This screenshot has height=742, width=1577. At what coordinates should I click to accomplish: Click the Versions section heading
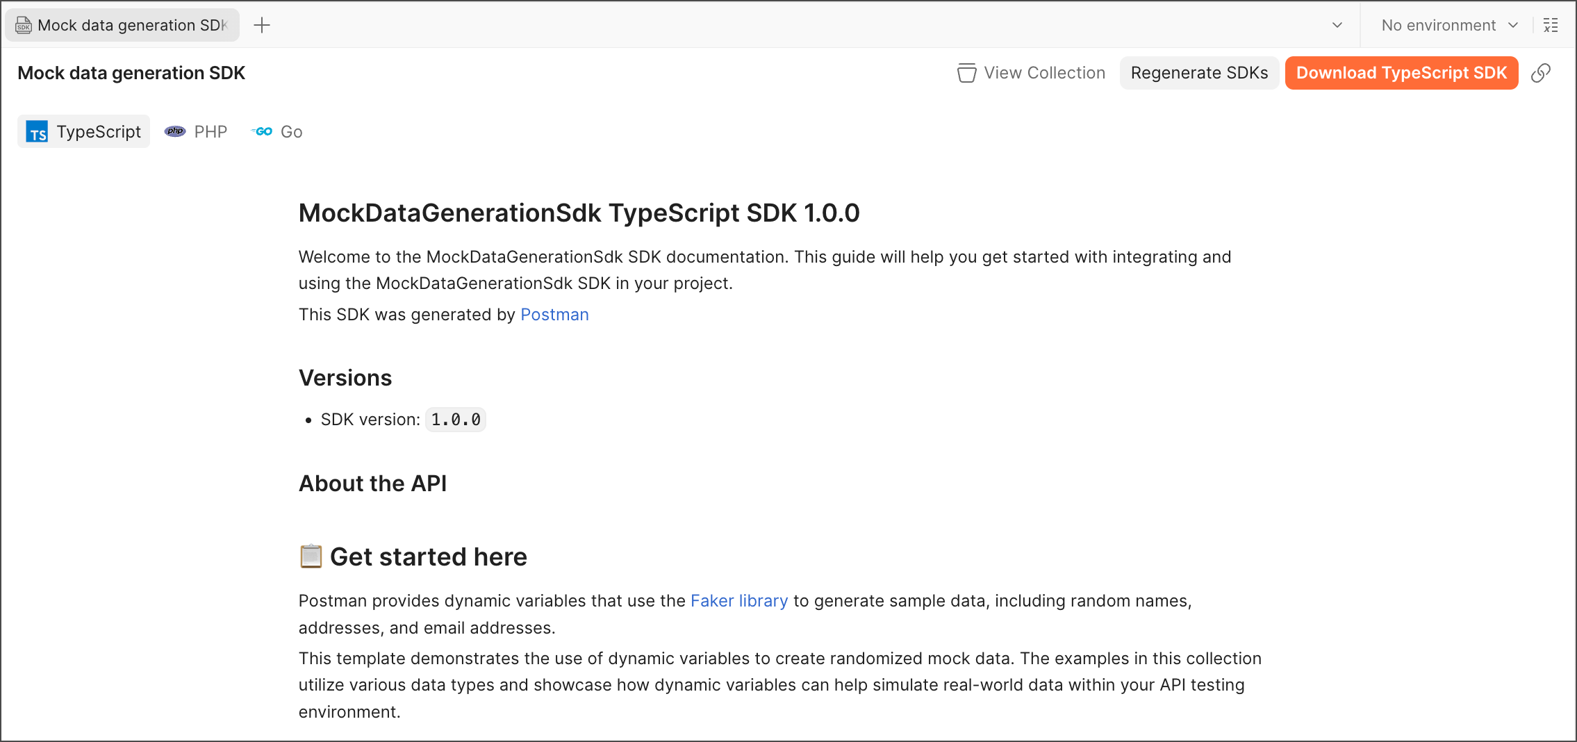[345, 378]
